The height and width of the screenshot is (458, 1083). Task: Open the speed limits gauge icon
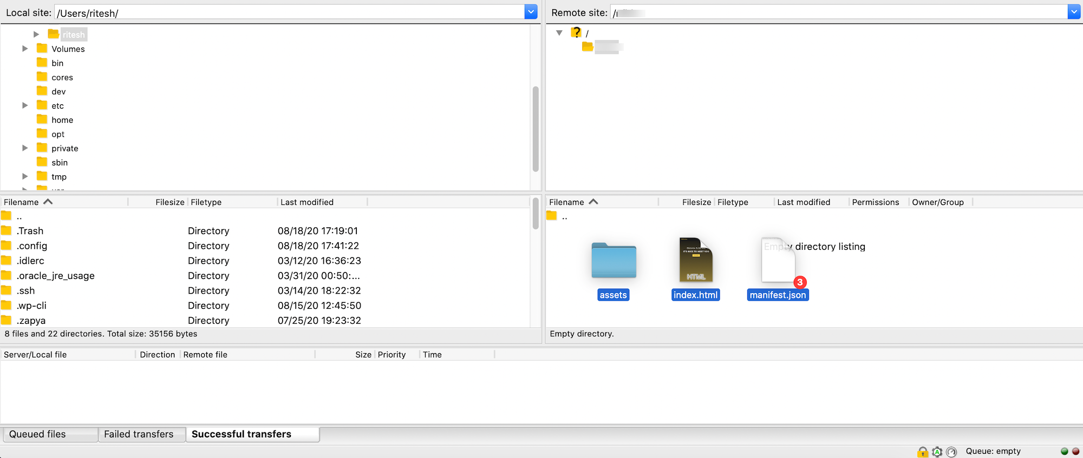tap(951, 452)
